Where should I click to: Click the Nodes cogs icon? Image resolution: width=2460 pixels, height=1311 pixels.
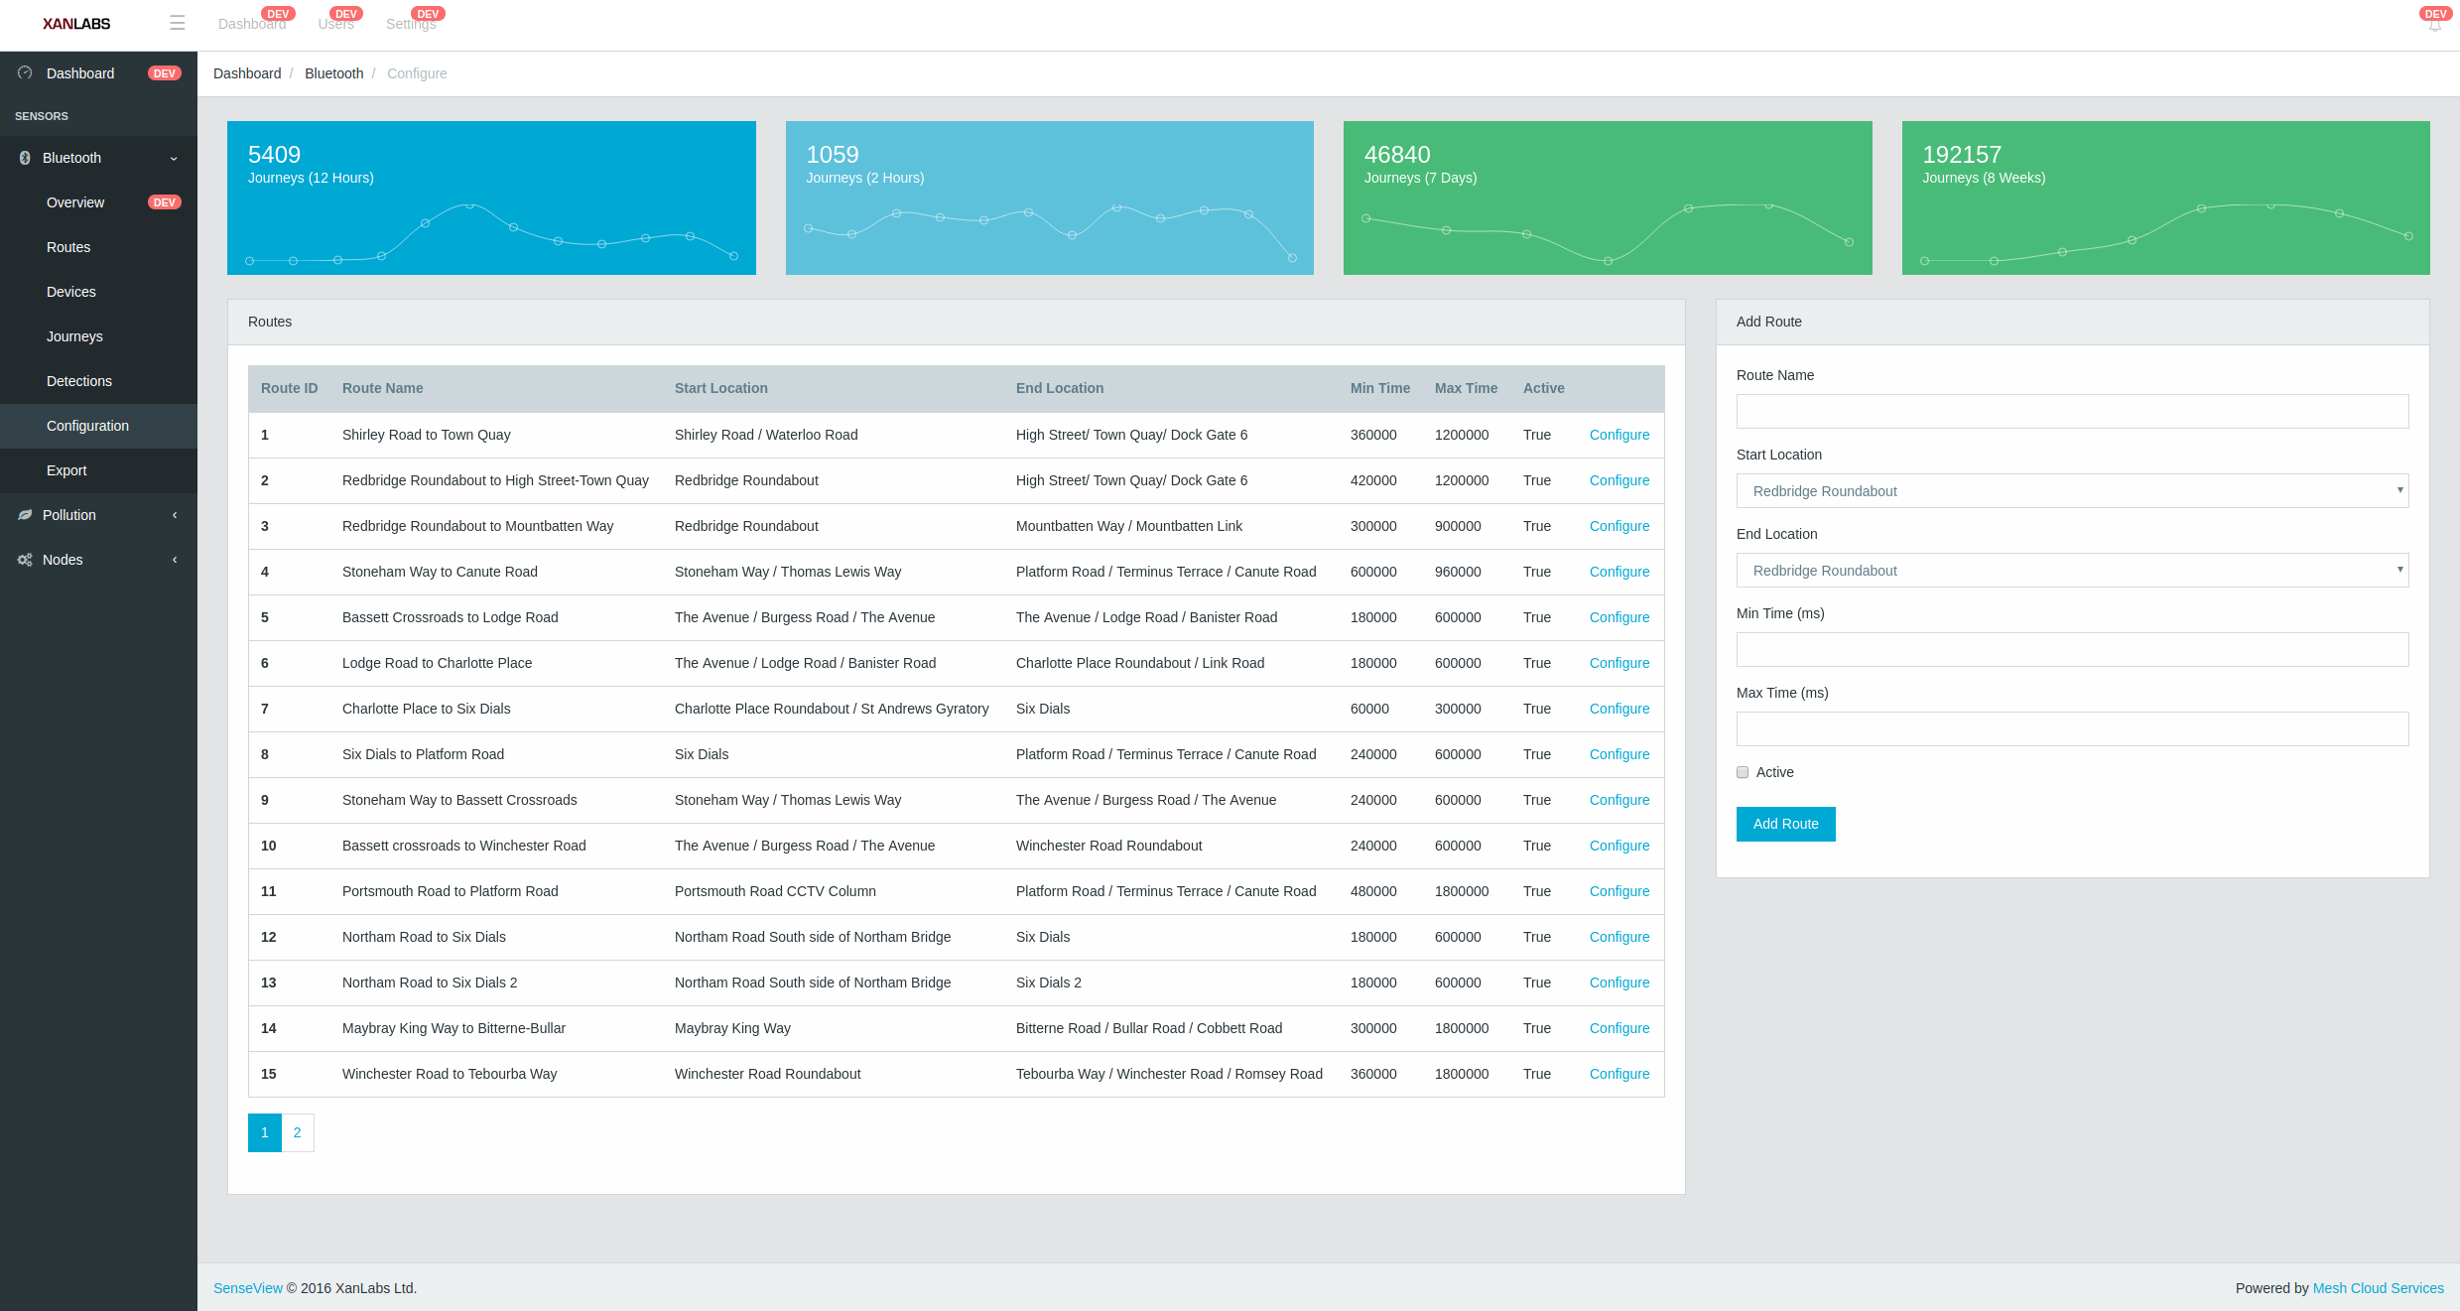pyautogui.click(x=25, y=560)
